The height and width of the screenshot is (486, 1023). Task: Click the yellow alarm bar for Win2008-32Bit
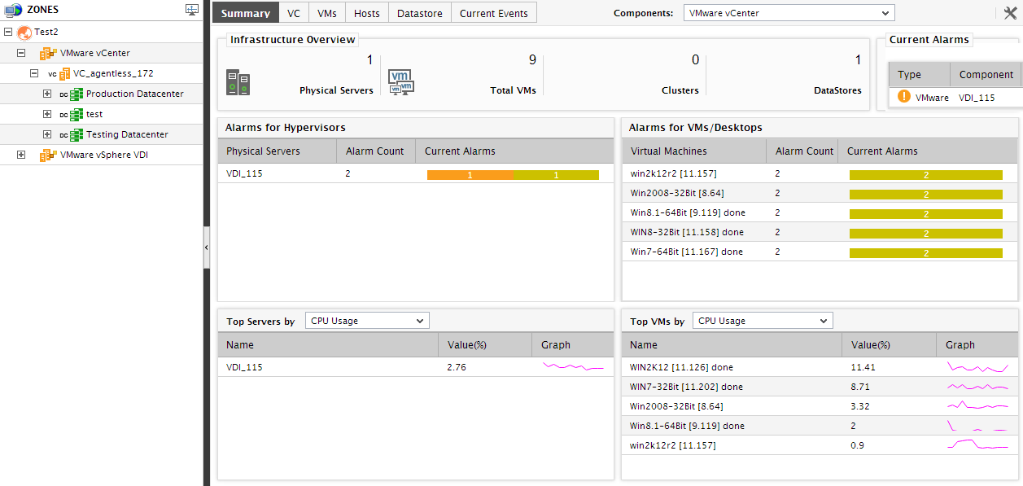click(x=926, y=195)
